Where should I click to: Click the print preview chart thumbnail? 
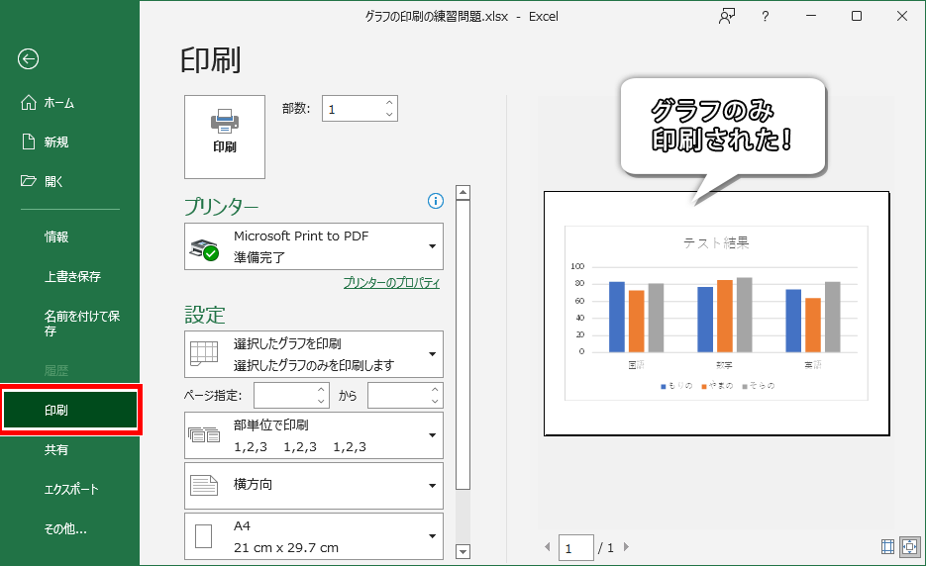pos(716,314)
